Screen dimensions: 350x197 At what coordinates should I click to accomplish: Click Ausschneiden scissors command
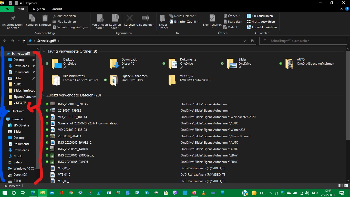64,16
